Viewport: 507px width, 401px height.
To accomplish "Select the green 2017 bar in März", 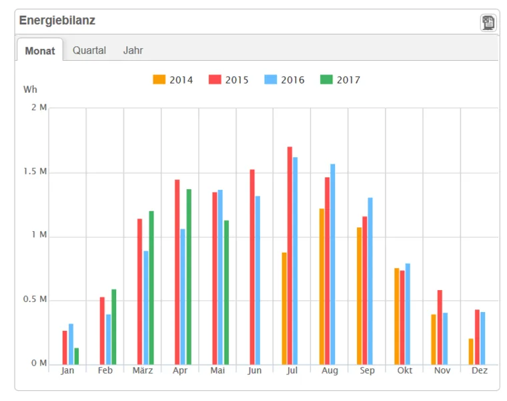I will click(x=151, y=288).
